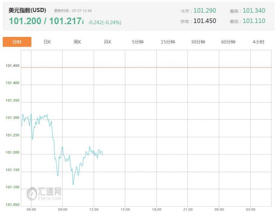
Task: Click the 今开 value 101.290
Action: 205,10
